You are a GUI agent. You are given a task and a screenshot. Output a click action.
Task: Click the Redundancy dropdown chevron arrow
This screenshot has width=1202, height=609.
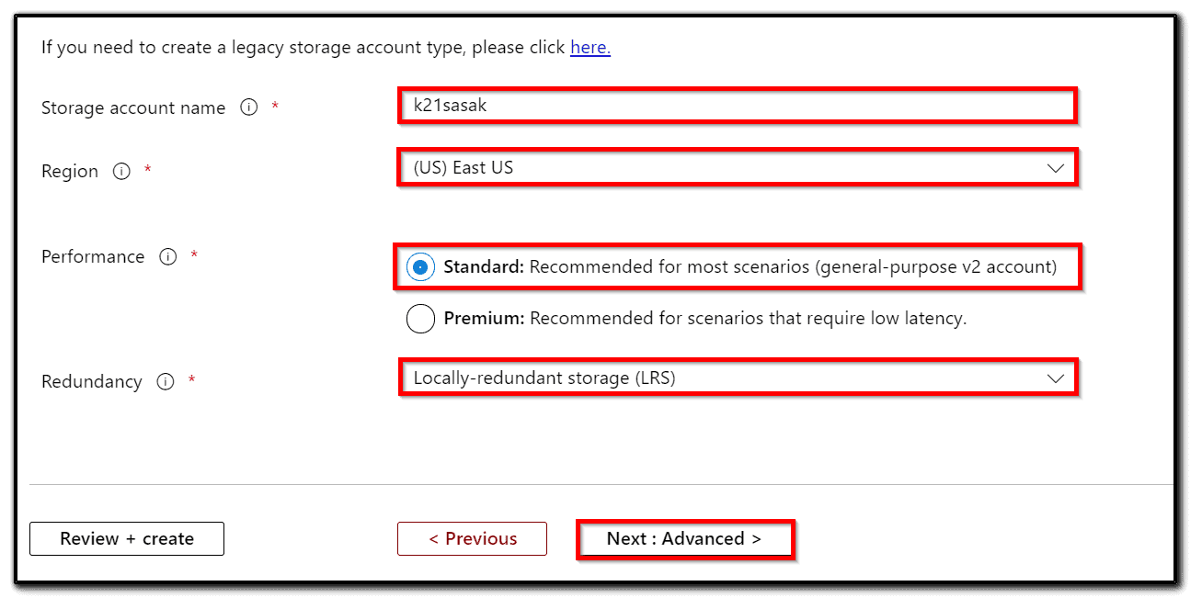point(1055,377)
